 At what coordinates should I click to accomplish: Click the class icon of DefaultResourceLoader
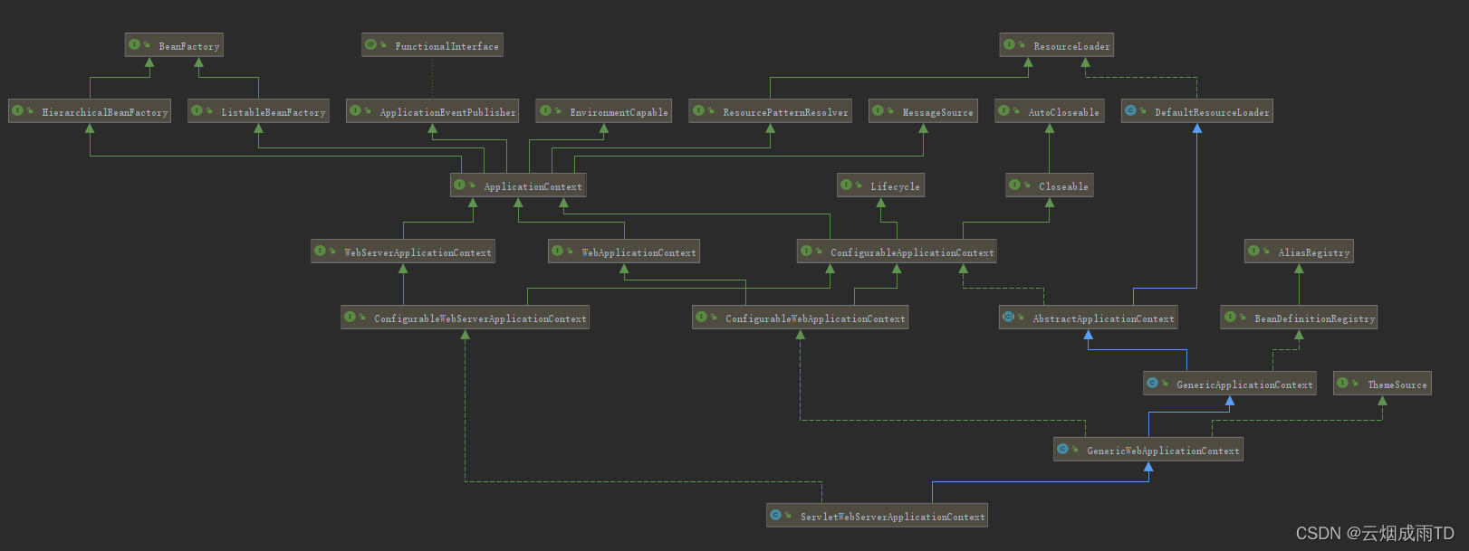click(1130, 110)
